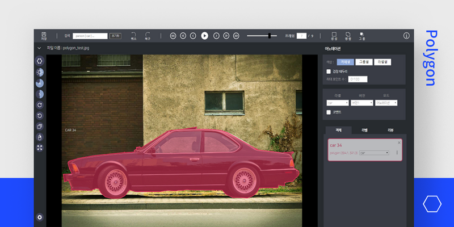This screenshot has height=227, width=454.
Task: Select the polygon hexagon tool in sidebar
Action: (39, 61)
